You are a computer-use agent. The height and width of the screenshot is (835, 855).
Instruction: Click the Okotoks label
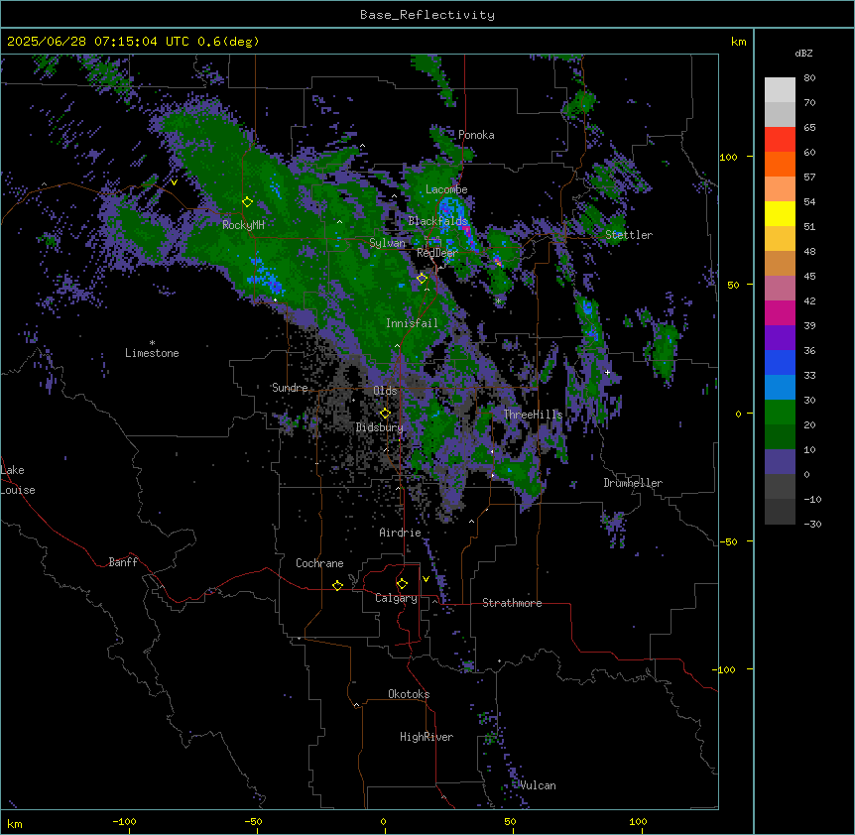(x=409, y=694)
